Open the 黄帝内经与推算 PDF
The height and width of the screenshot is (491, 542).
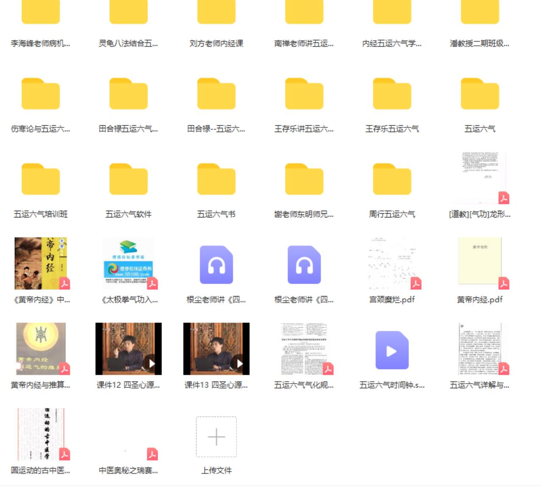click(41, 349)
